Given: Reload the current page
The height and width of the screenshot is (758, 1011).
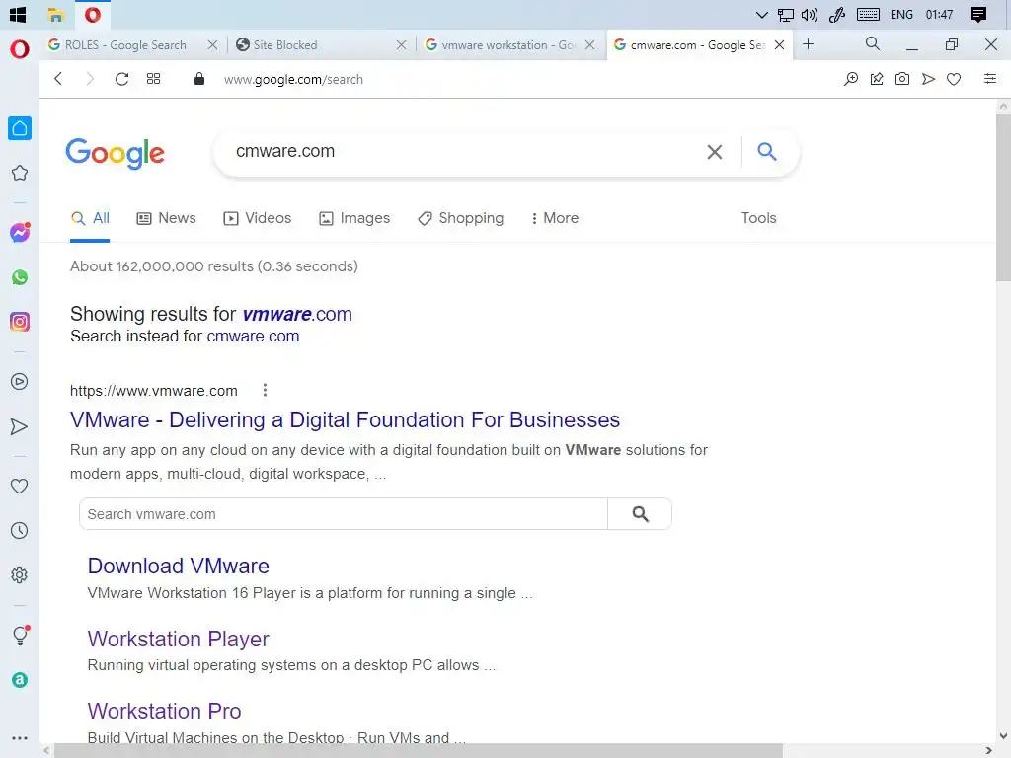Looking at the screenshot, I should pos(121,79).
